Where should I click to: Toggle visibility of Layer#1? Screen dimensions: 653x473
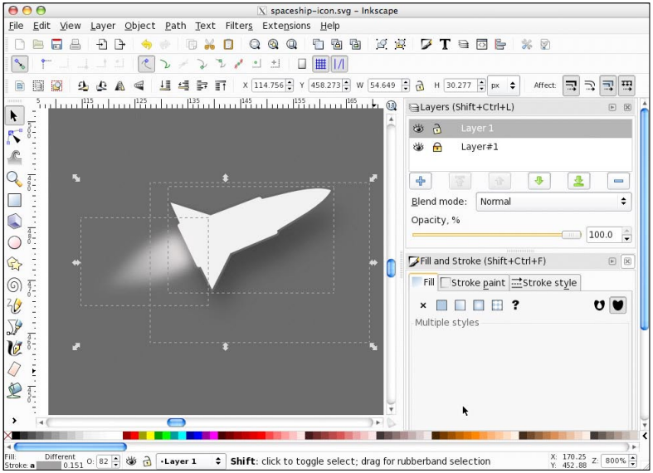click(x=418, y=147)
